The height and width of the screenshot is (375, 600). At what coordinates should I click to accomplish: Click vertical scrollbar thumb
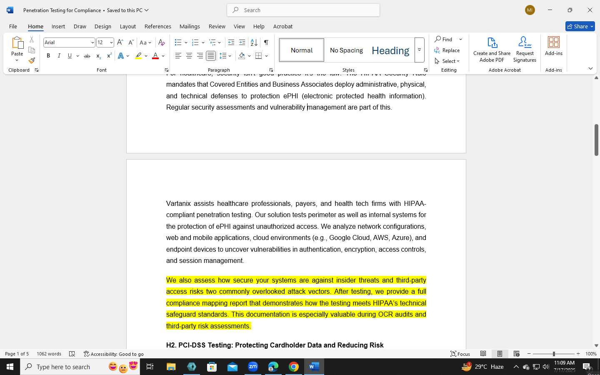[596, 140]
